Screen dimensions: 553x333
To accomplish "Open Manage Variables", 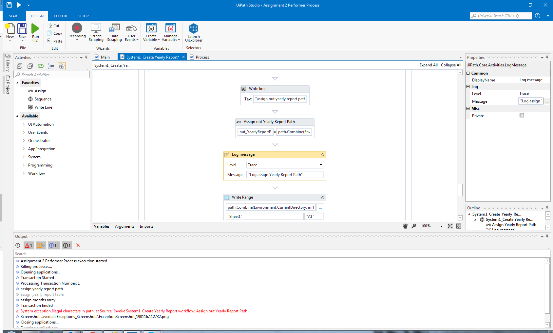I will [170, 32].
